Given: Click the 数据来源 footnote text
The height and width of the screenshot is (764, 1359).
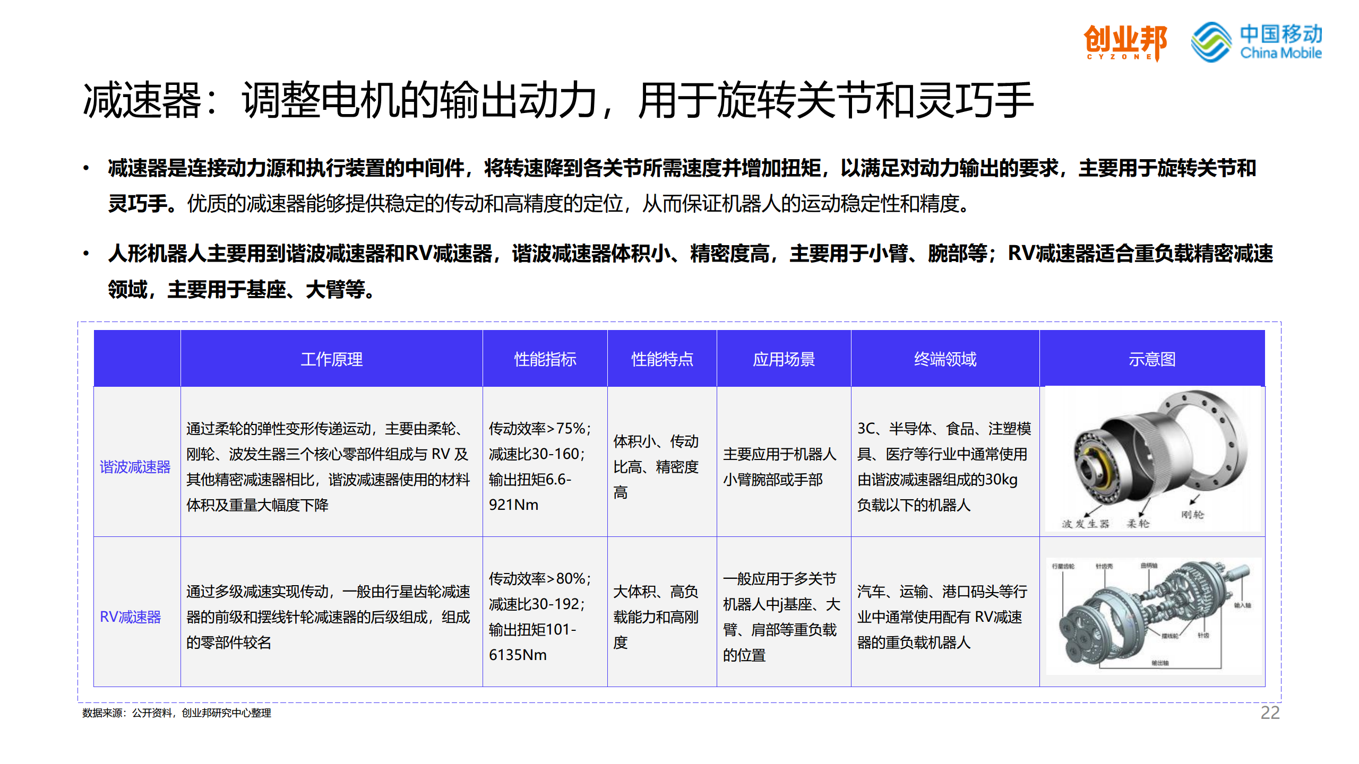Looking at the screenshot, I should [x=177, y=713].
